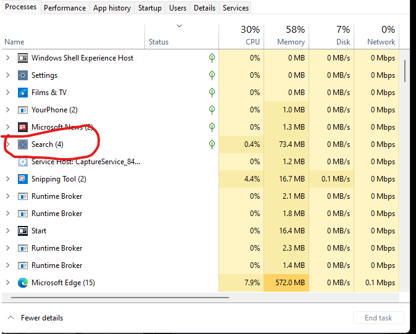Click the Films & TV app icon
416x334 pixels.
pos(23,93)
